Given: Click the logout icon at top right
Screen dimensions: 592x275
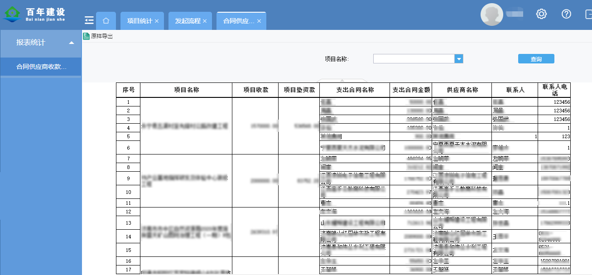Looking at the screenshot, I should (x=588, y=14).
